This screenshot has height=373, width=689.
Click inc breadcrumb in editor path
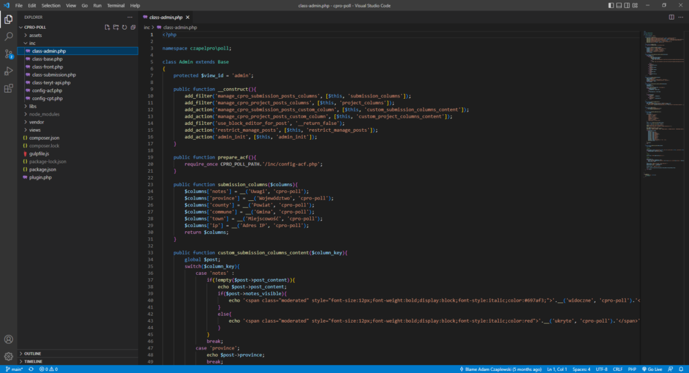tap(147, 27)
